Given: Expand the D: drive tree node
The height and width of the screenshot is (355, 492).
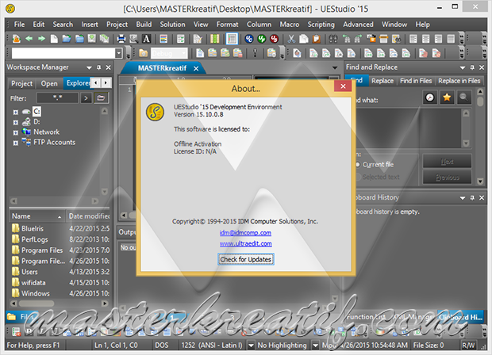Looking at the screenshot, I should click(x=15, y=122).
